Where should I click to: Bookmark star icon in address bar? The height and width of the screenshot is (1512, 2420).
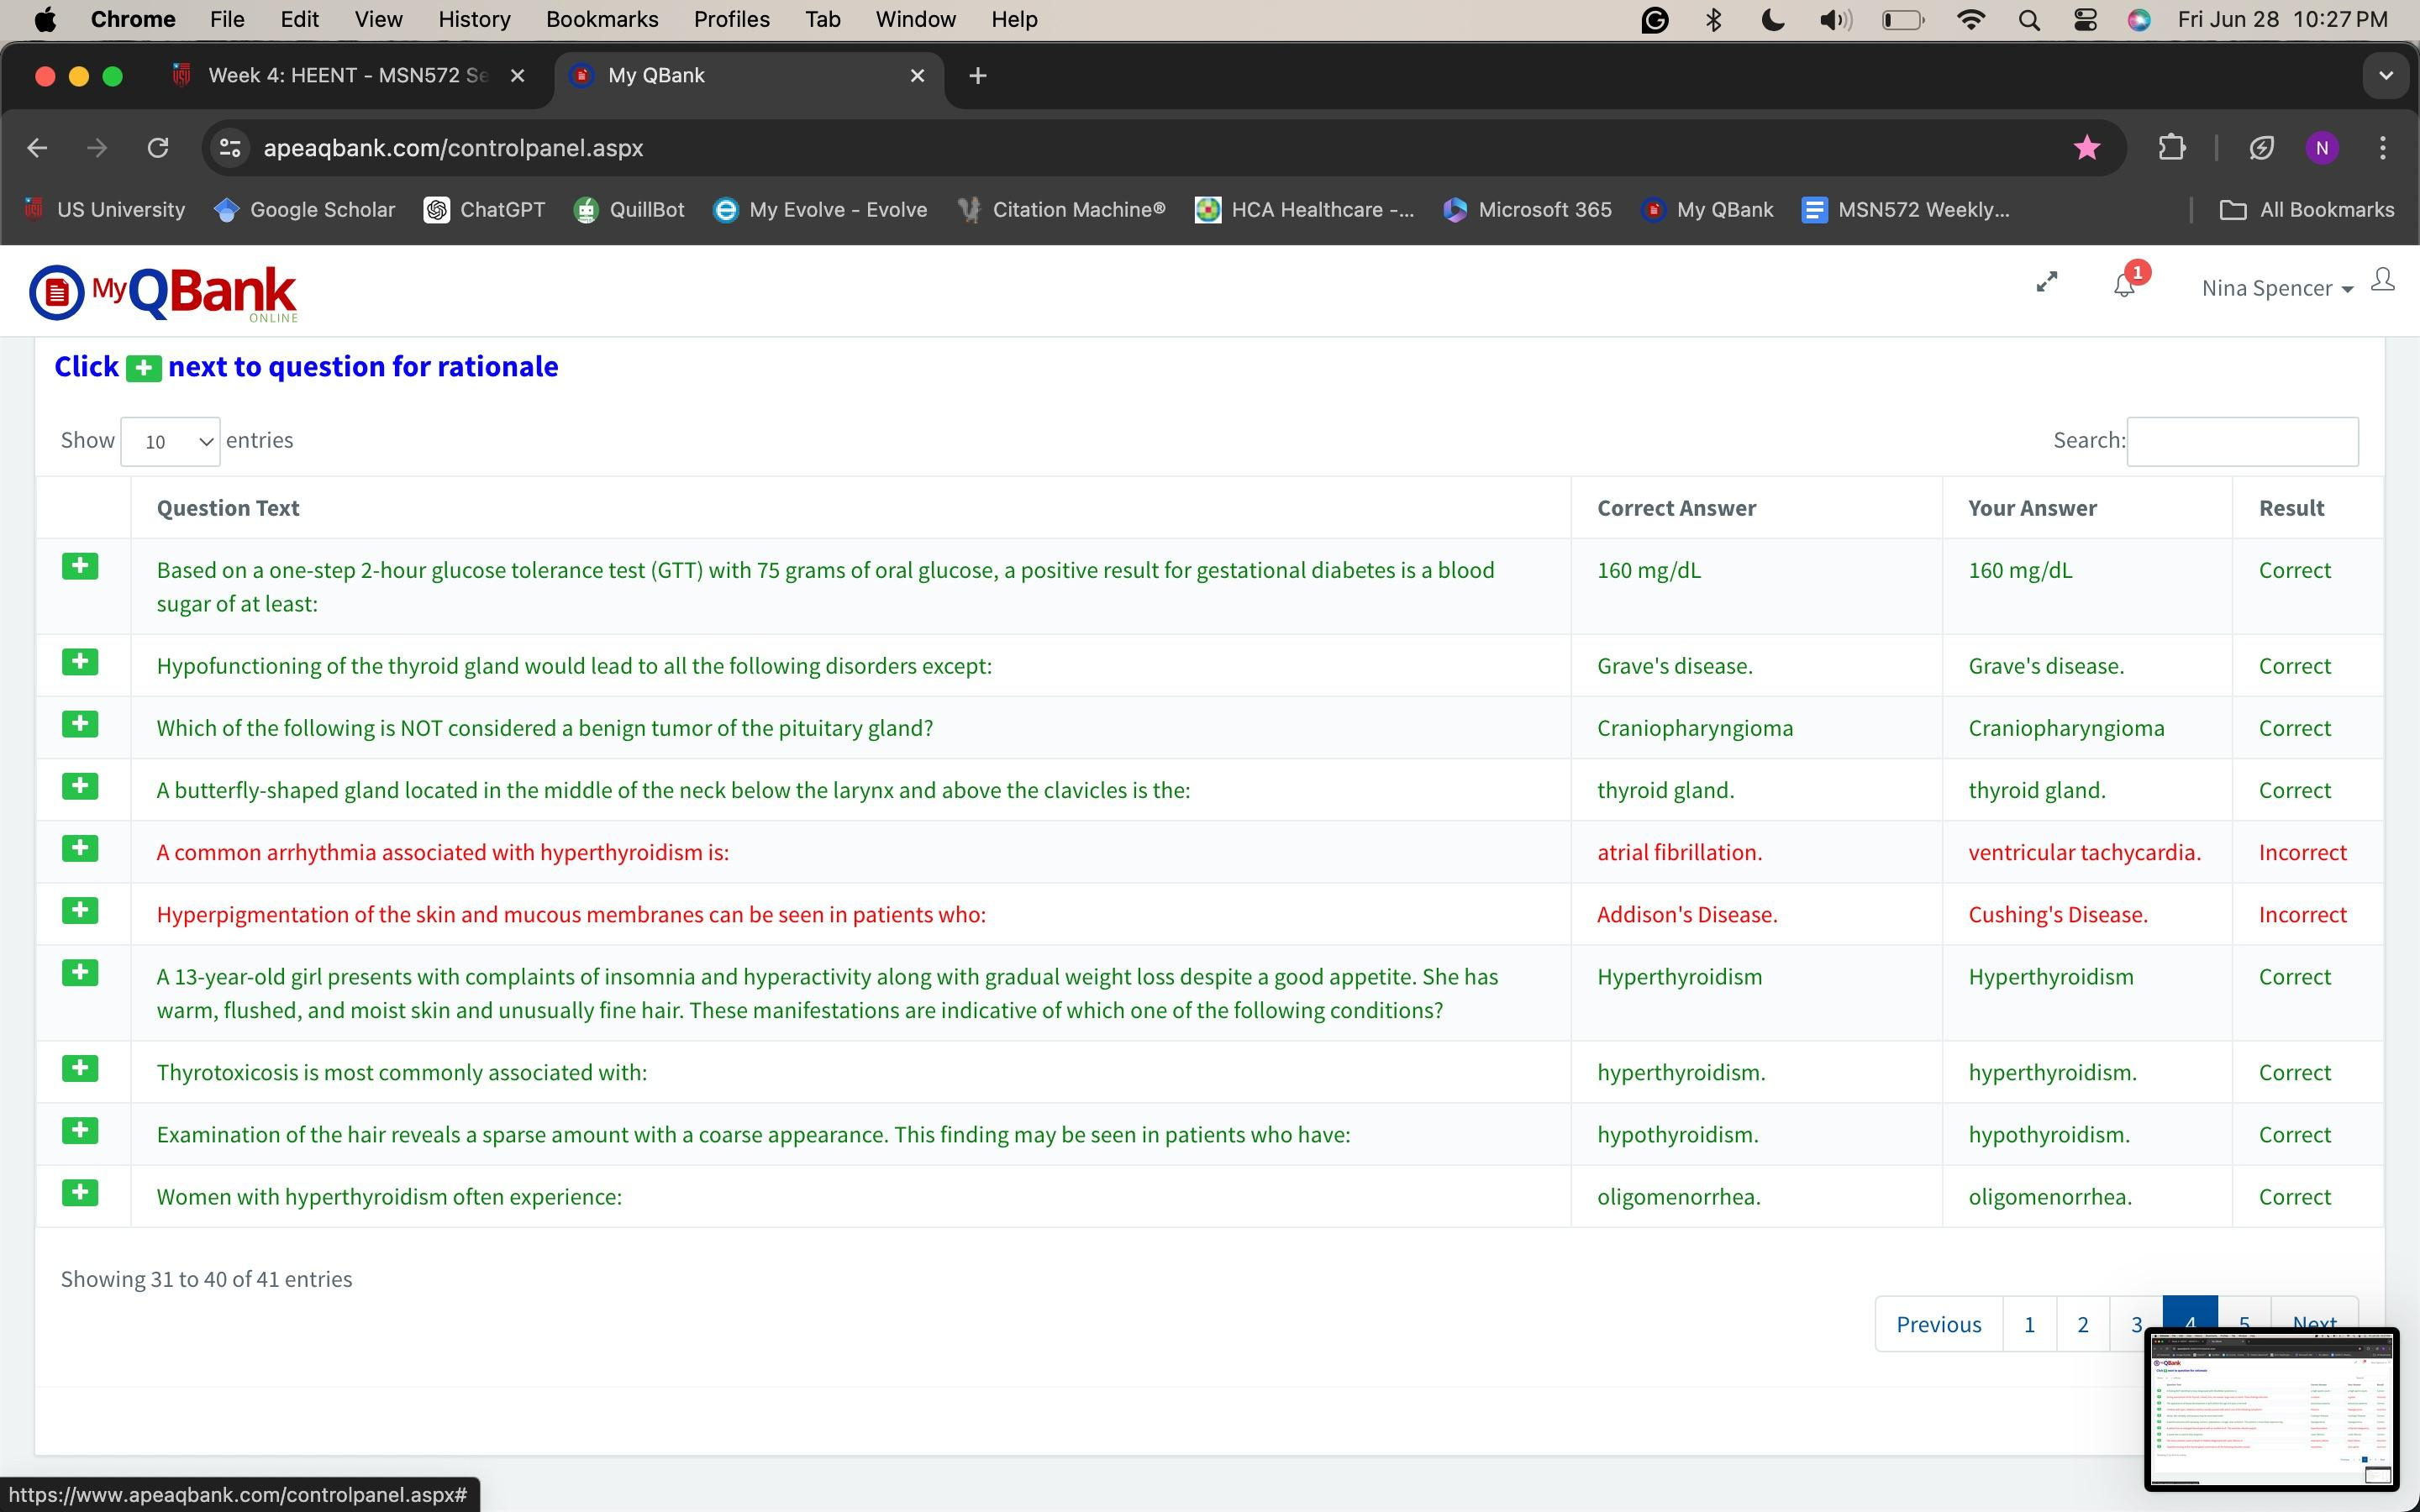coord(2086,148)
